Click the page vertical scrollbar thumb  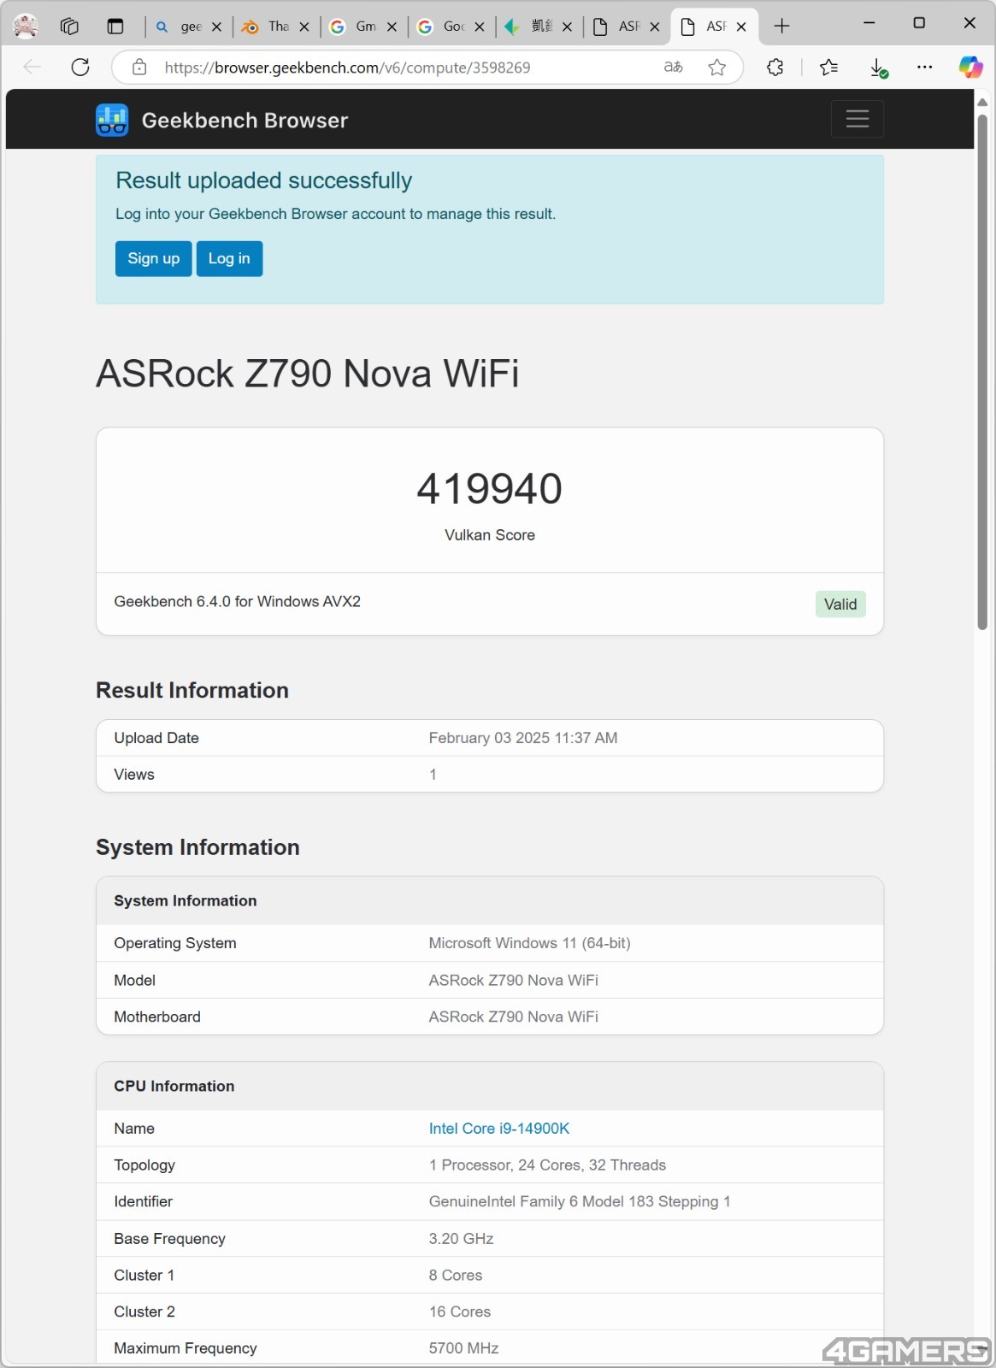pos(982,372)
